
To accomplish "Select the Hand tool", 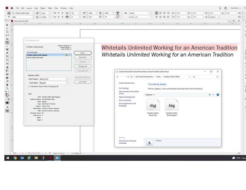I will [7, 85].
